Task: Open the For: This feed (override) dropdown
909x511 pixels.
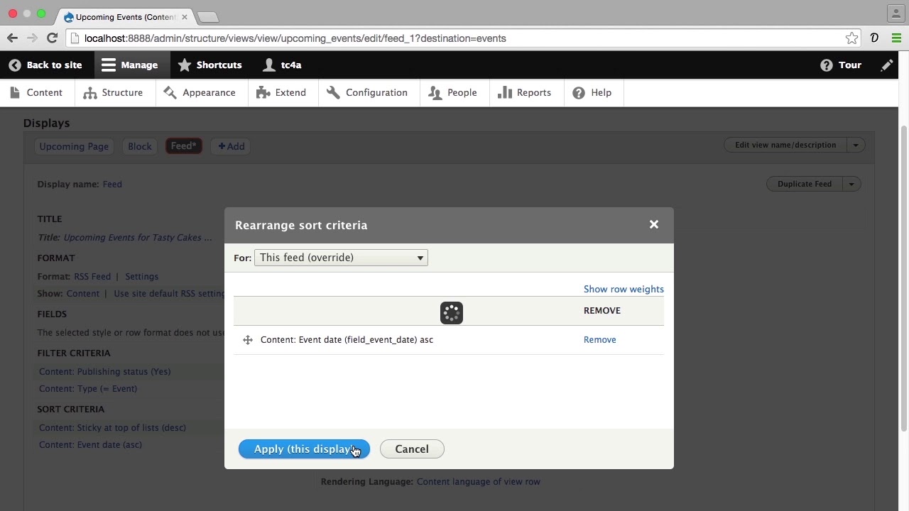Action: point(341,258)
